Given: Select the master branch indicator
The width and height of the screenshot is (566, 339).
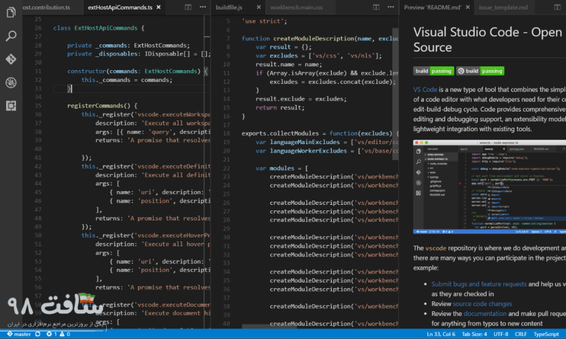Looking at the screenshot, I should point(19,333).
